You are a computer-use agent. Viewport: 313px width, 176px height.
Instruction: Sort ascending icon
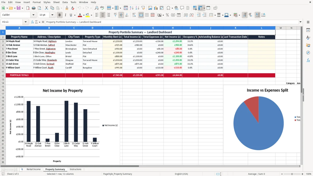point(132,8)
